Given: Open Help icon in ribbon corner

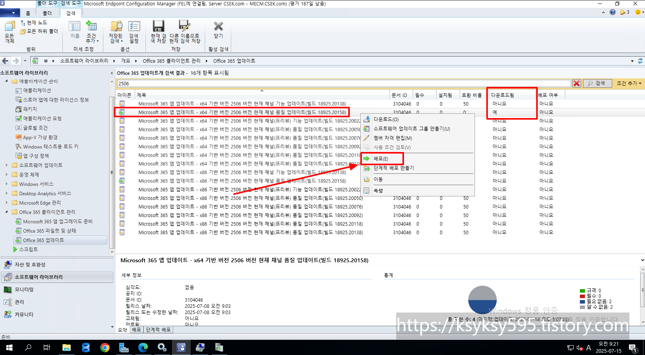Looking at the screenshot, I should (x=613, y=12).
